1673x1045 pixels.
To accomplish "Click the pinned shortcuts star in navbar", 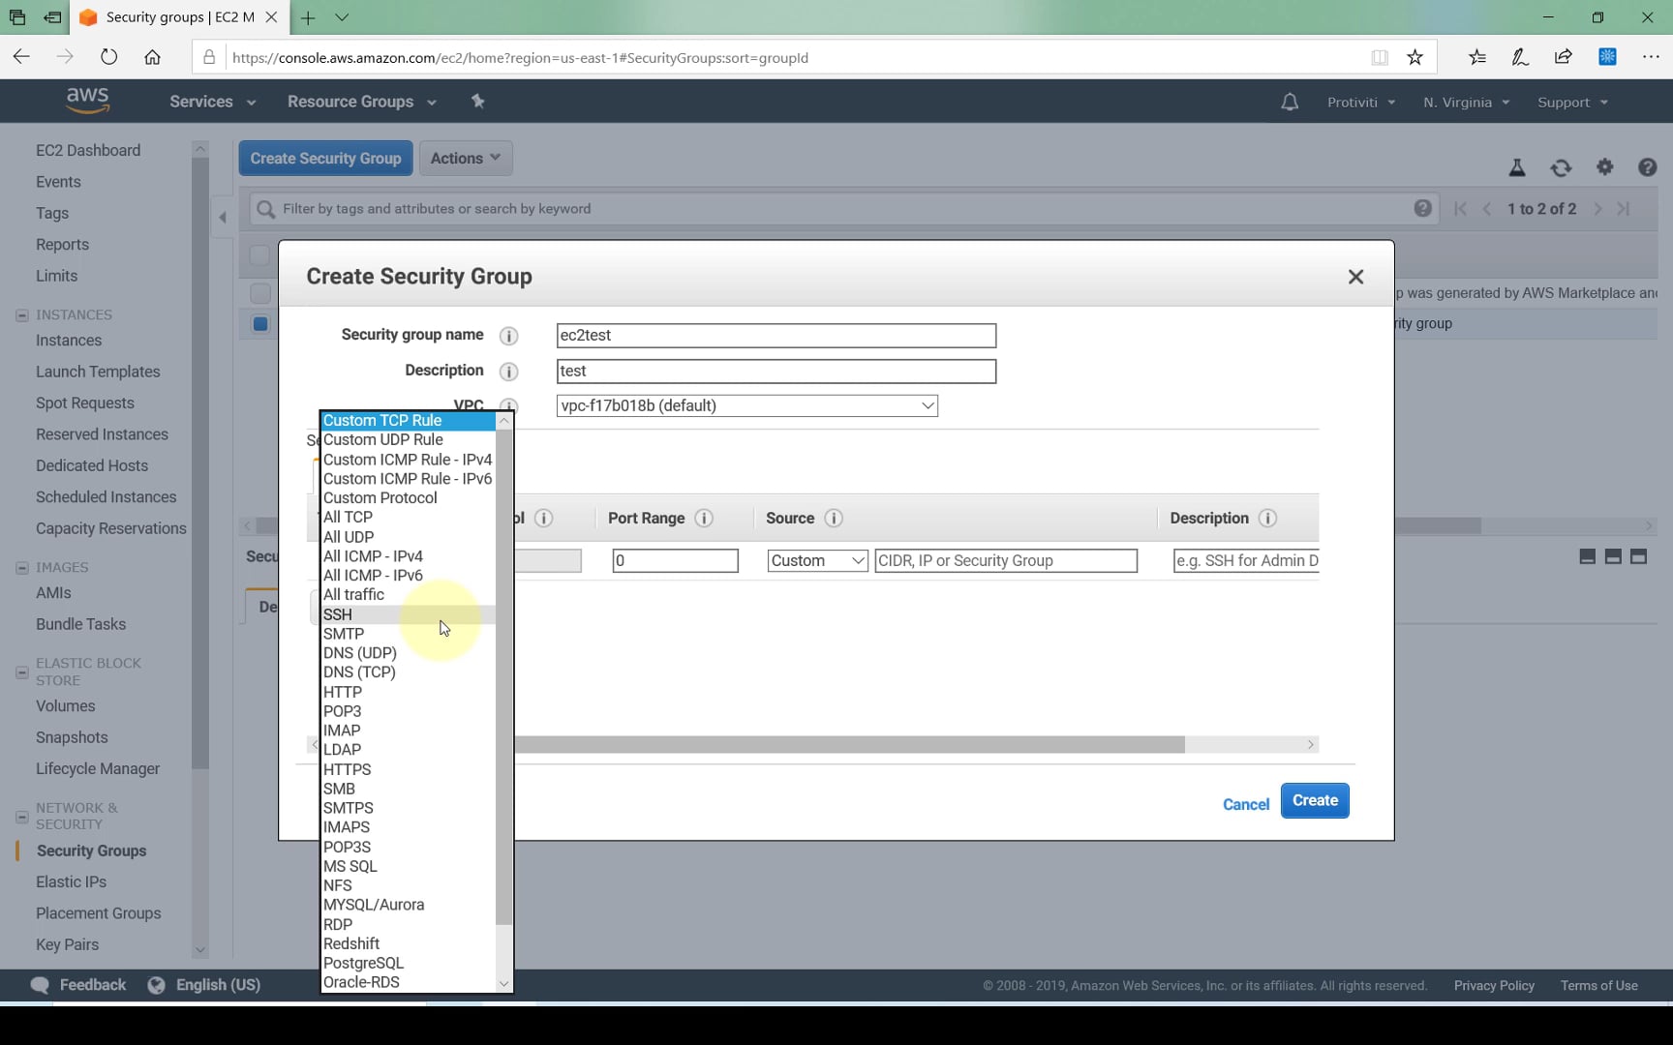I will (x=477, y=101).
